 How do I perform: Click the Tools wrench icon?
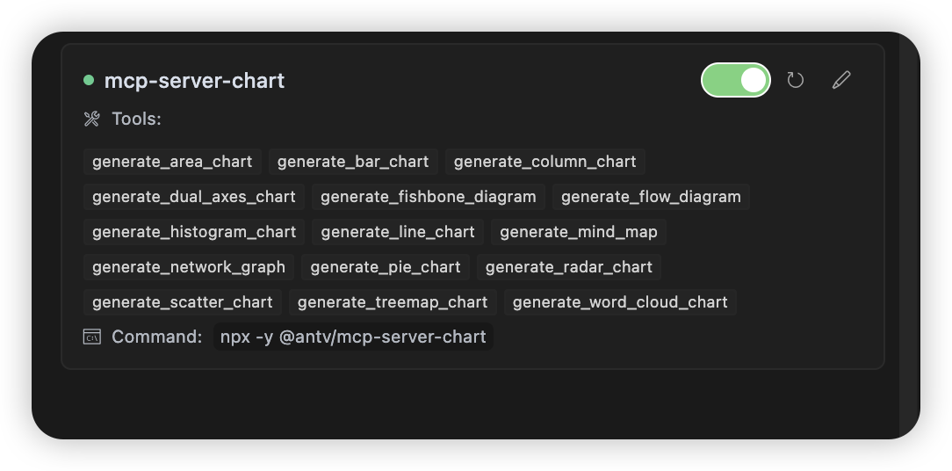coord(91,120)
